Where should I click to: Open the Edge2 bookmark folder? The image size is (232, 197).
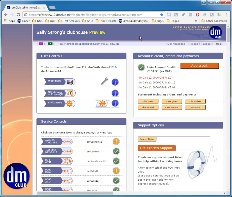coord(158,21)
